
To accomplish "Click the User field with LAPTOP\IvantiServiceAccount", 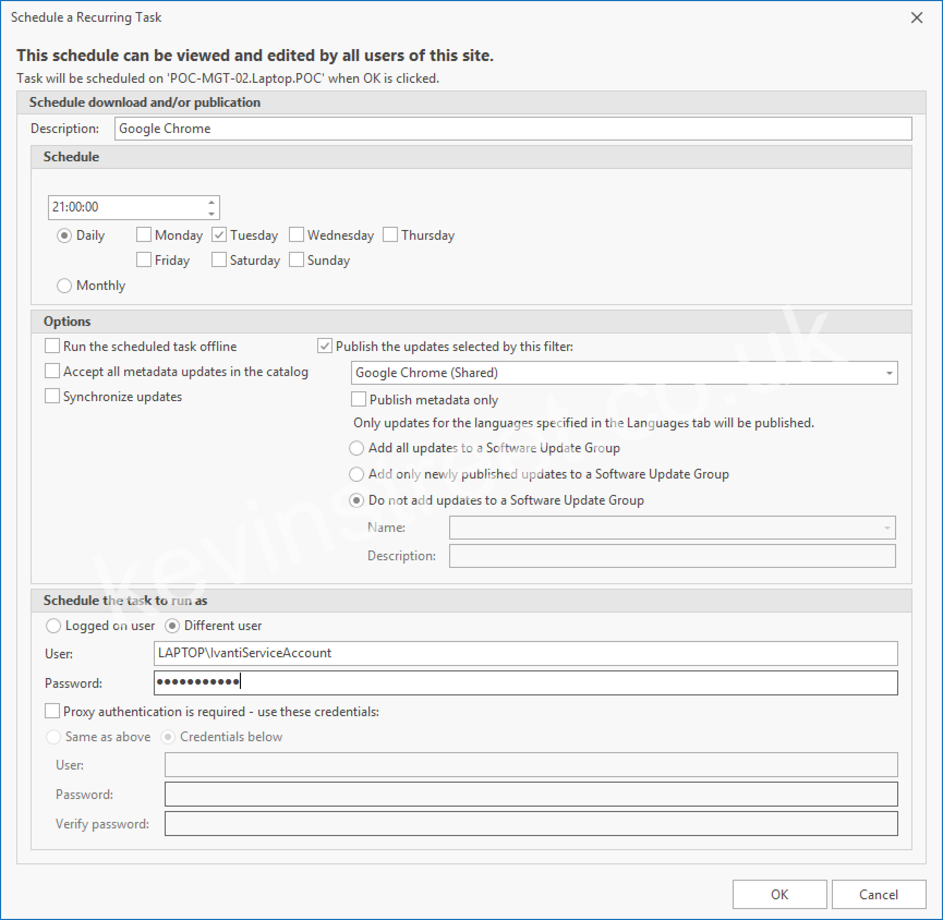I will [525, 653].
